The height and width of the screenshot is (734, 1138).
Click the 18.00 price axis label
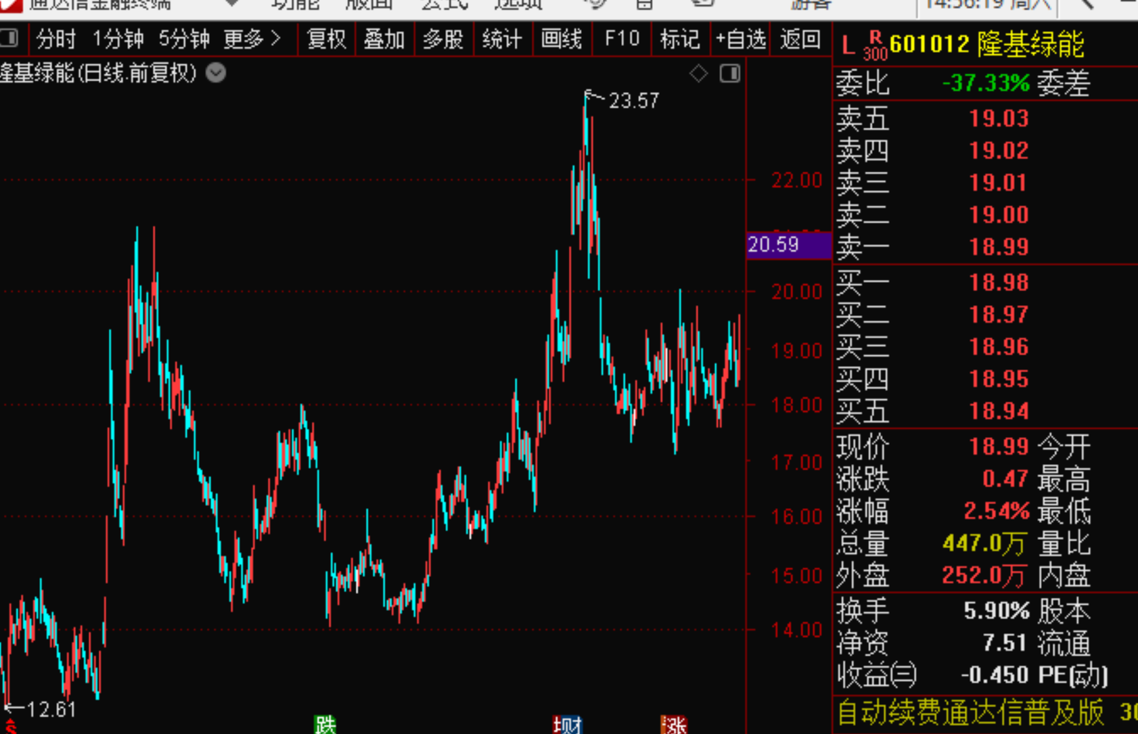(x=797, y=405)
